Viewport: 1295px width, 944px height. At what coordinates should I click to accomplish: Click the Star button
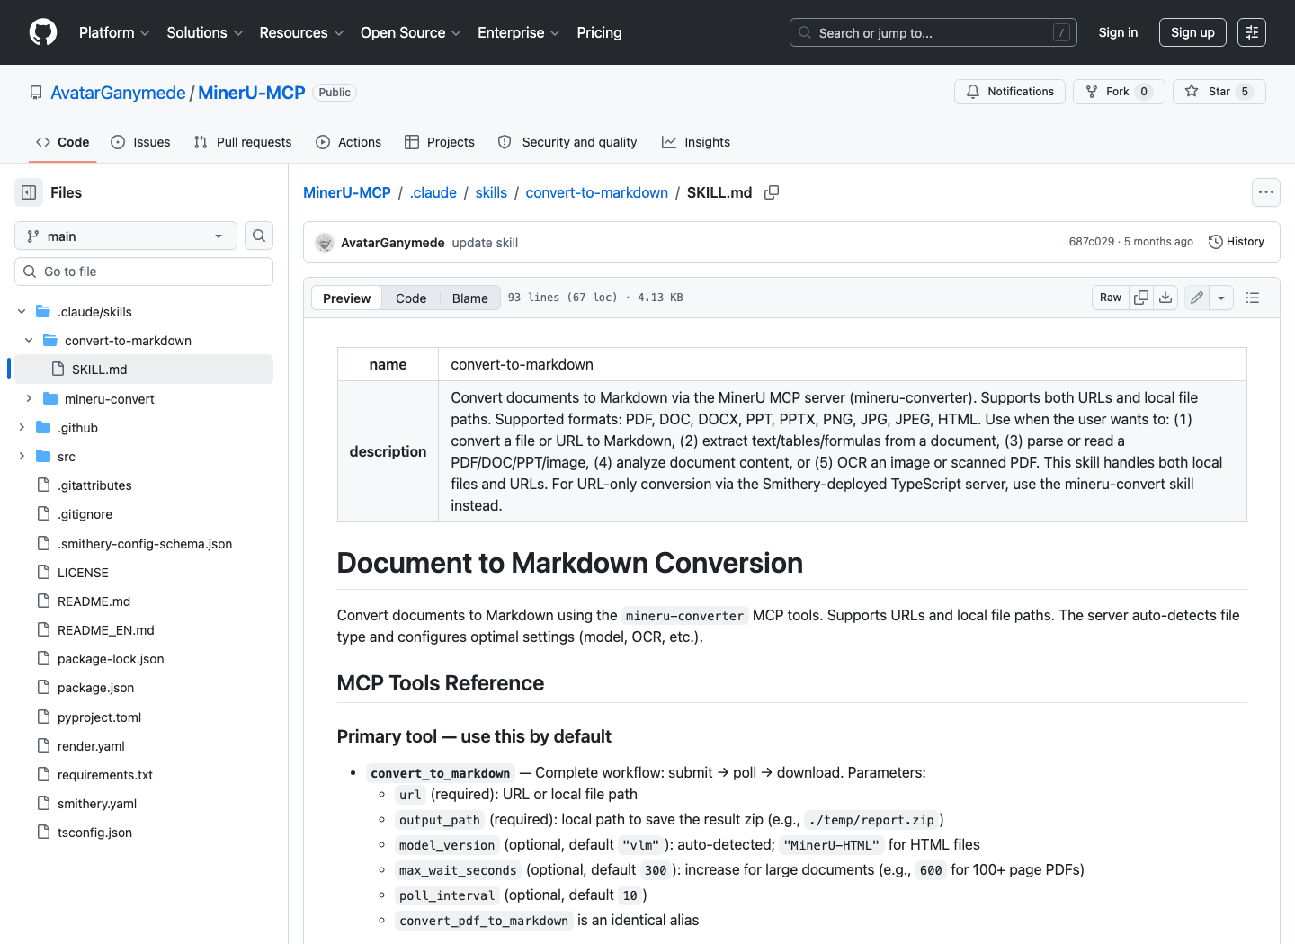click(x=1219, y=92)
